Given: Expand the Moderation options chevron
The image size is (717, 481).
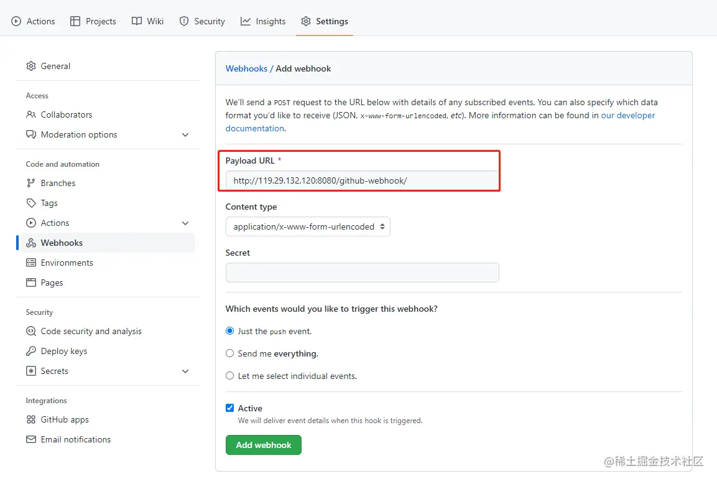Looking at the screenshot, I should [185, 134].
